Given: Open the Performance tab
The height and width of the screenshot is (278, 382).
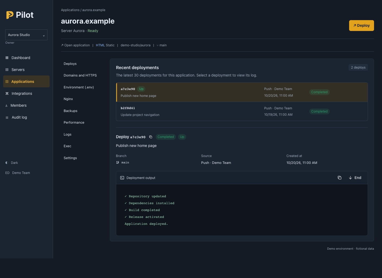Looking at the screenshot, I should tap(74, 123).
